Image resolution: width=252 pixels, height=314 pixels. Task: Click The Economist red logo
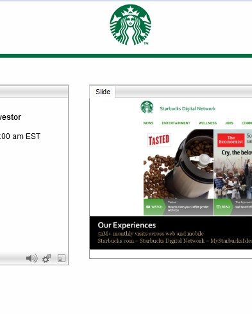pos(231,140)
